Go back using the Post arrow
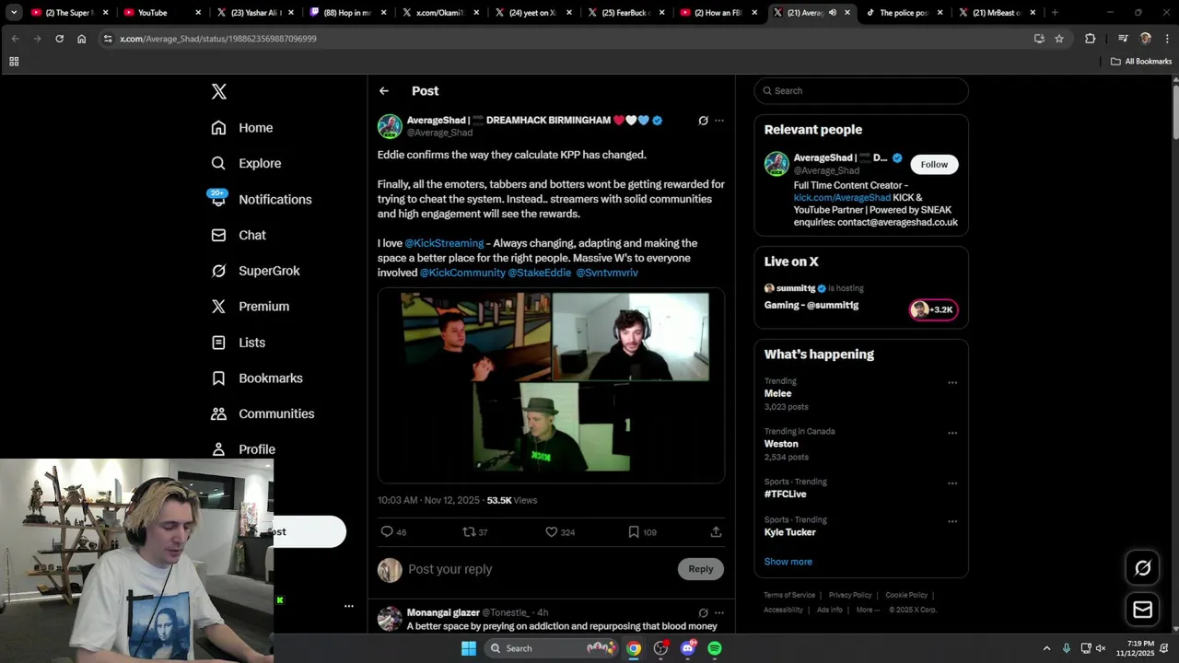 [x=384, y=91]
